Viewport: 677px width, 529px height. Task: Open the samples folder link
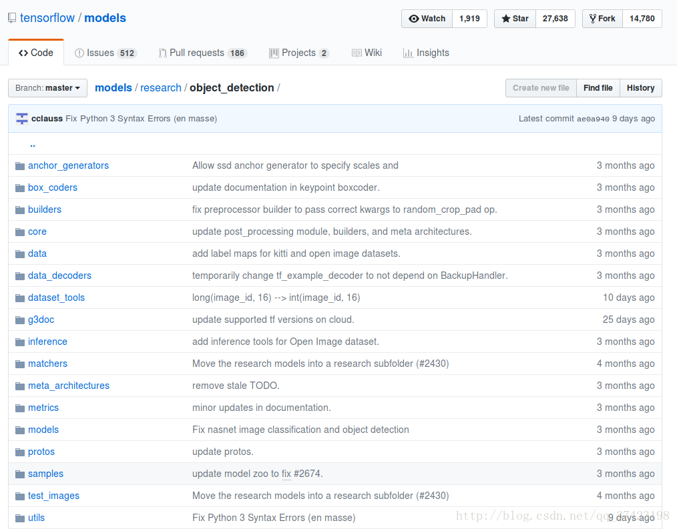click(x=46, y=474)
